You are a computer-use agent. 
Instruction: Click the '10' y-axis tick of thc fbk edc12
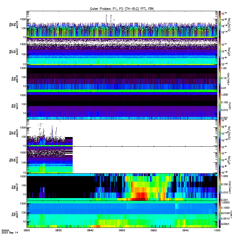[25, 194]
